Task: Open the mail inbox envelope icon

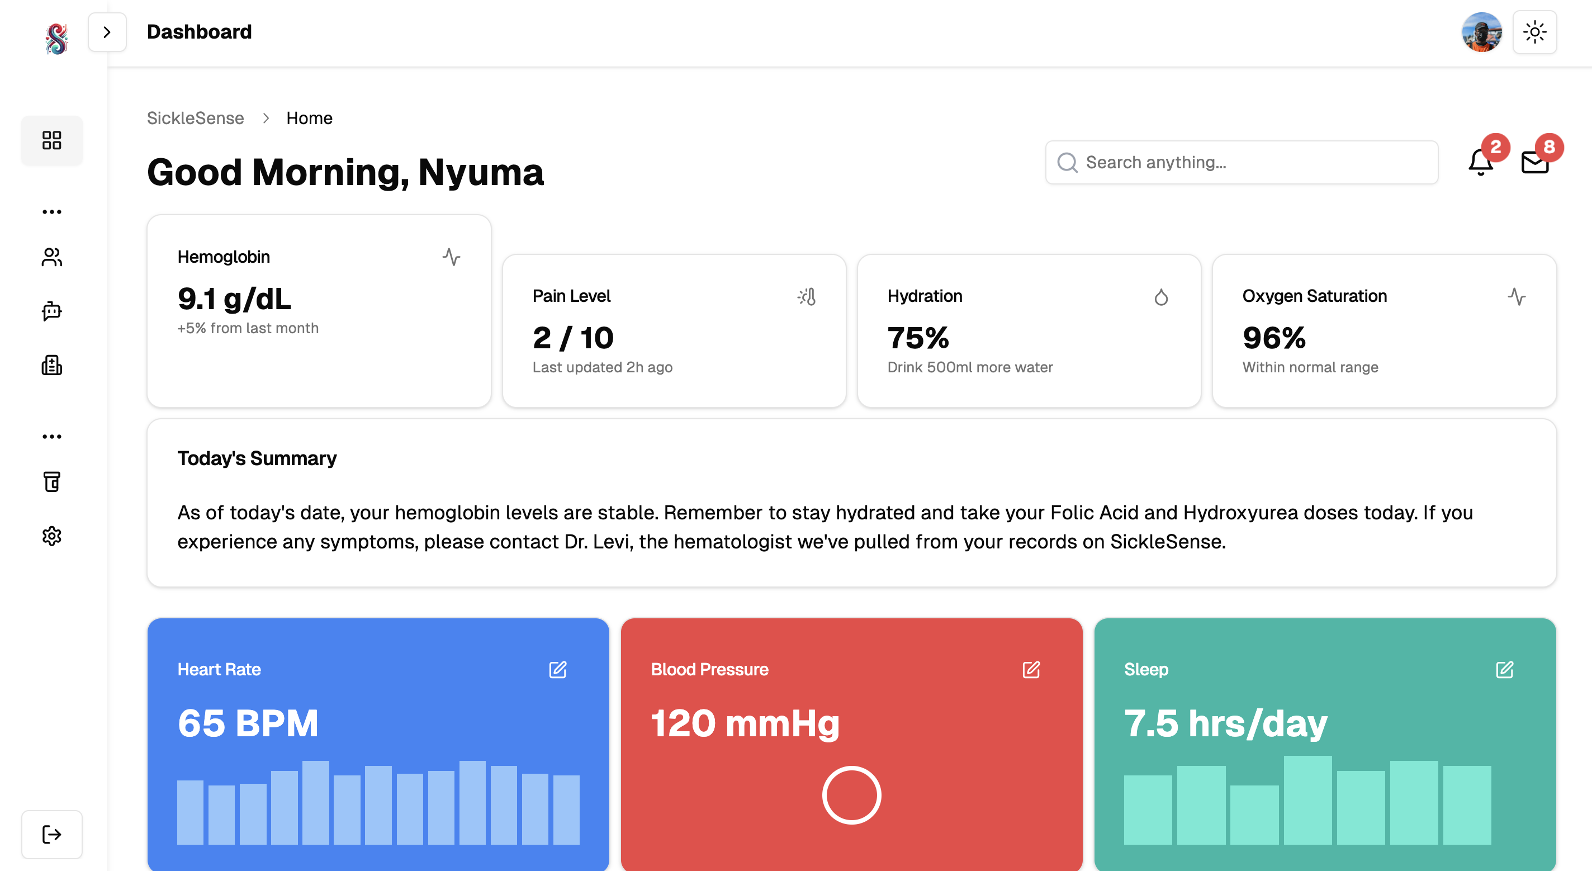Action: (1534, 163)
